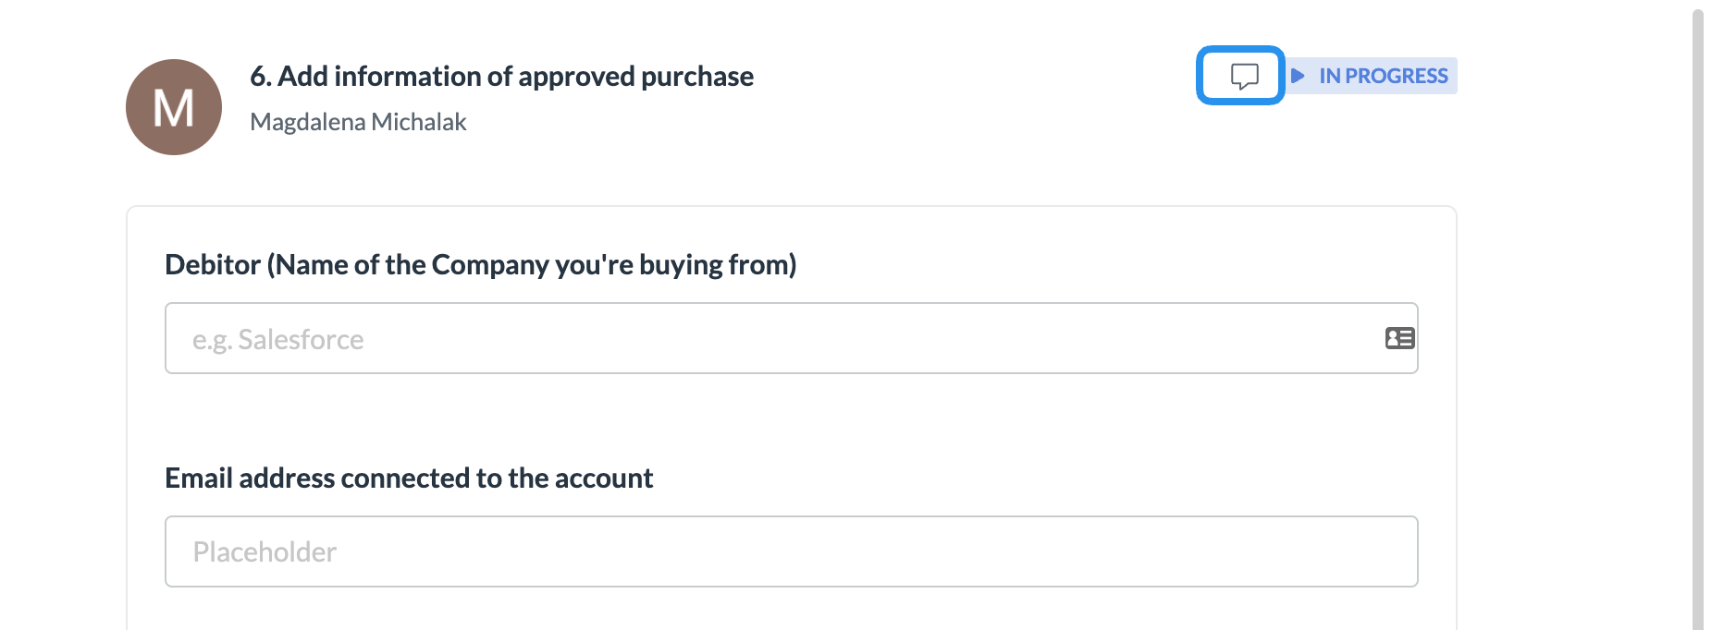Click the play triangle in the status badge
1724x630 pixels.
tap(1298, 76)
